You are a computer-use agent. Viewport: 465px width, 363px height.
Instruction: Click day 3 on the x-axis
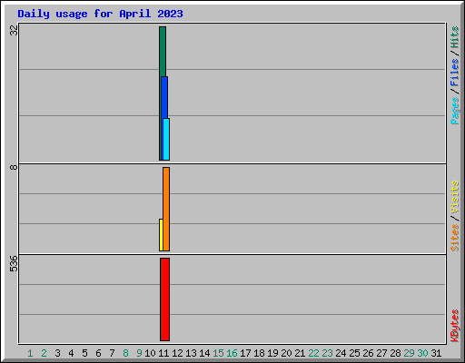coord(57,353)
